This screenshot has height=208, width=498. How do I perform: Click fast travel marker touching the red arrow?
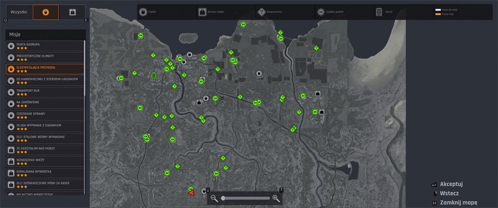tap(190, 189)
